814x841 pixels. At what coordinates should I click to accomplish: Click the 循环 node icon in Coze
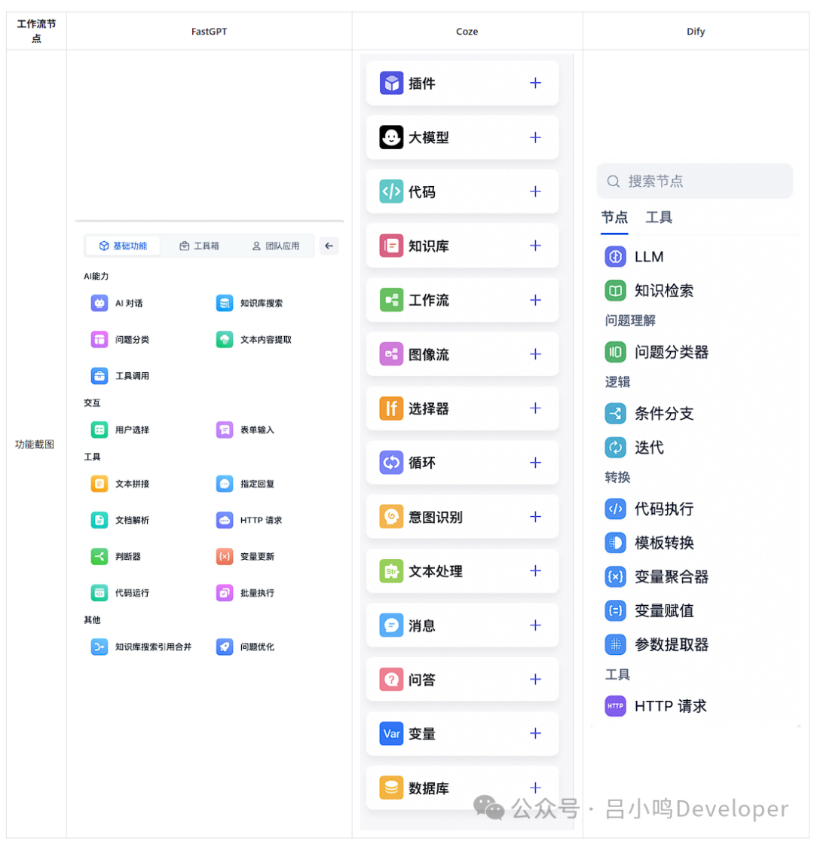390,463
